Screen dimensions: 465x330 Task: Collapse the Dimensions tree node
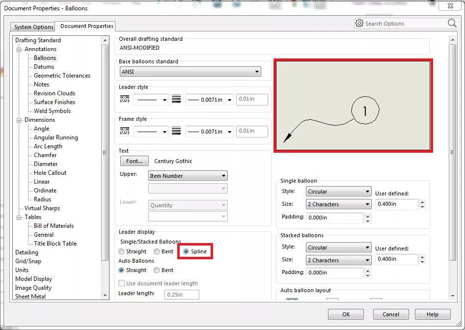(x=19, y=120)
